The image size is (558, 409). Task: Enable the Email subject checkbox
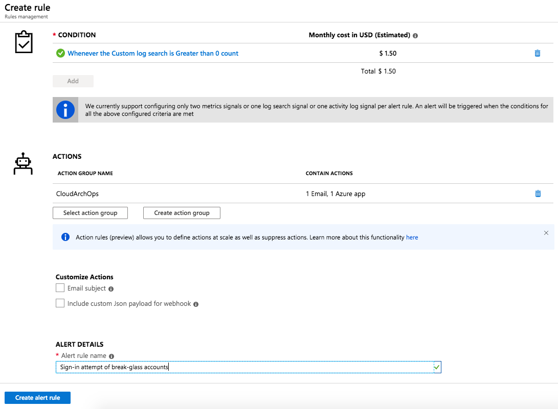60,288
